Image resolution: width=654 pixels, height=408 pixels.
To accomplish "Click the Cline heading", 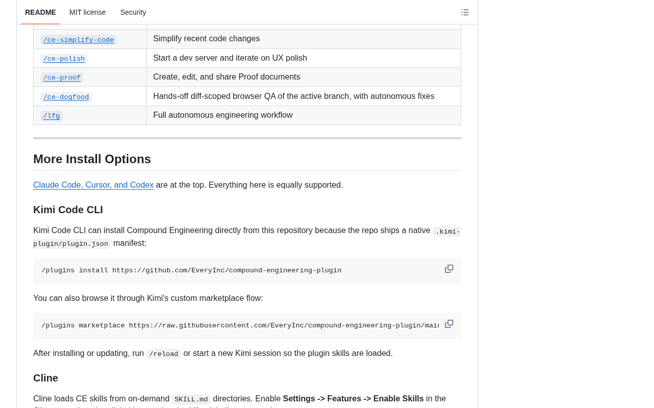I will pyautogui.click(x=45, y=378).
